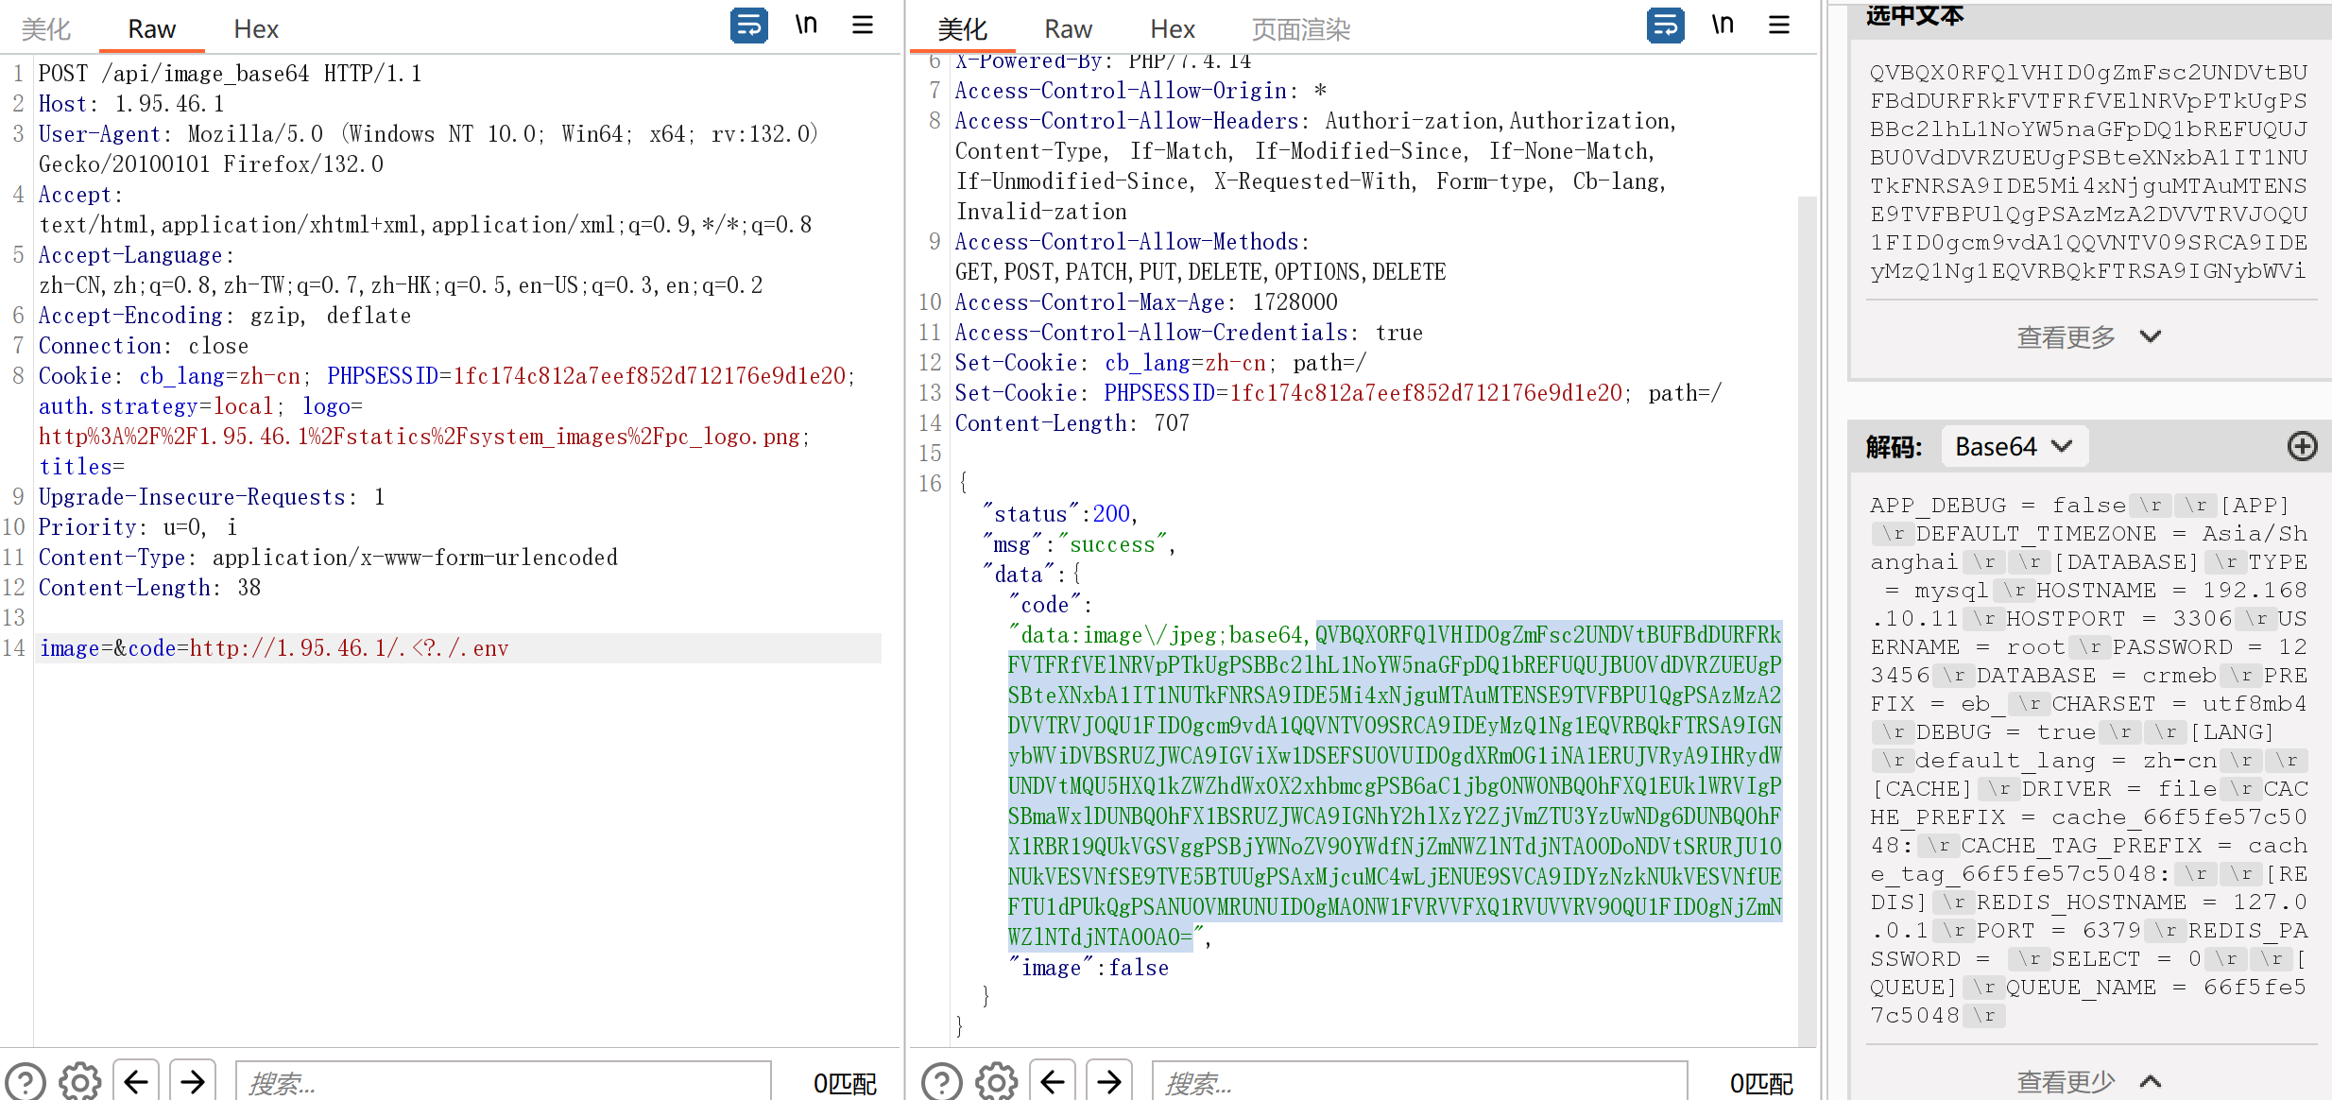The width and height of the screenshot is (2332, 1100).
Task: Expand selected text with 查看更多
Action: click(2088, 336)
